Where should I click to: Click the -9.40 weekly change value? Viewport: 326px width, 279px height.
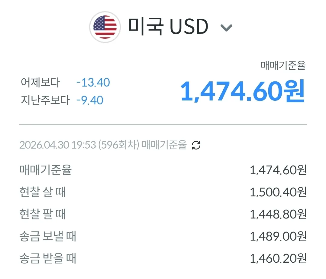(90, 100)
